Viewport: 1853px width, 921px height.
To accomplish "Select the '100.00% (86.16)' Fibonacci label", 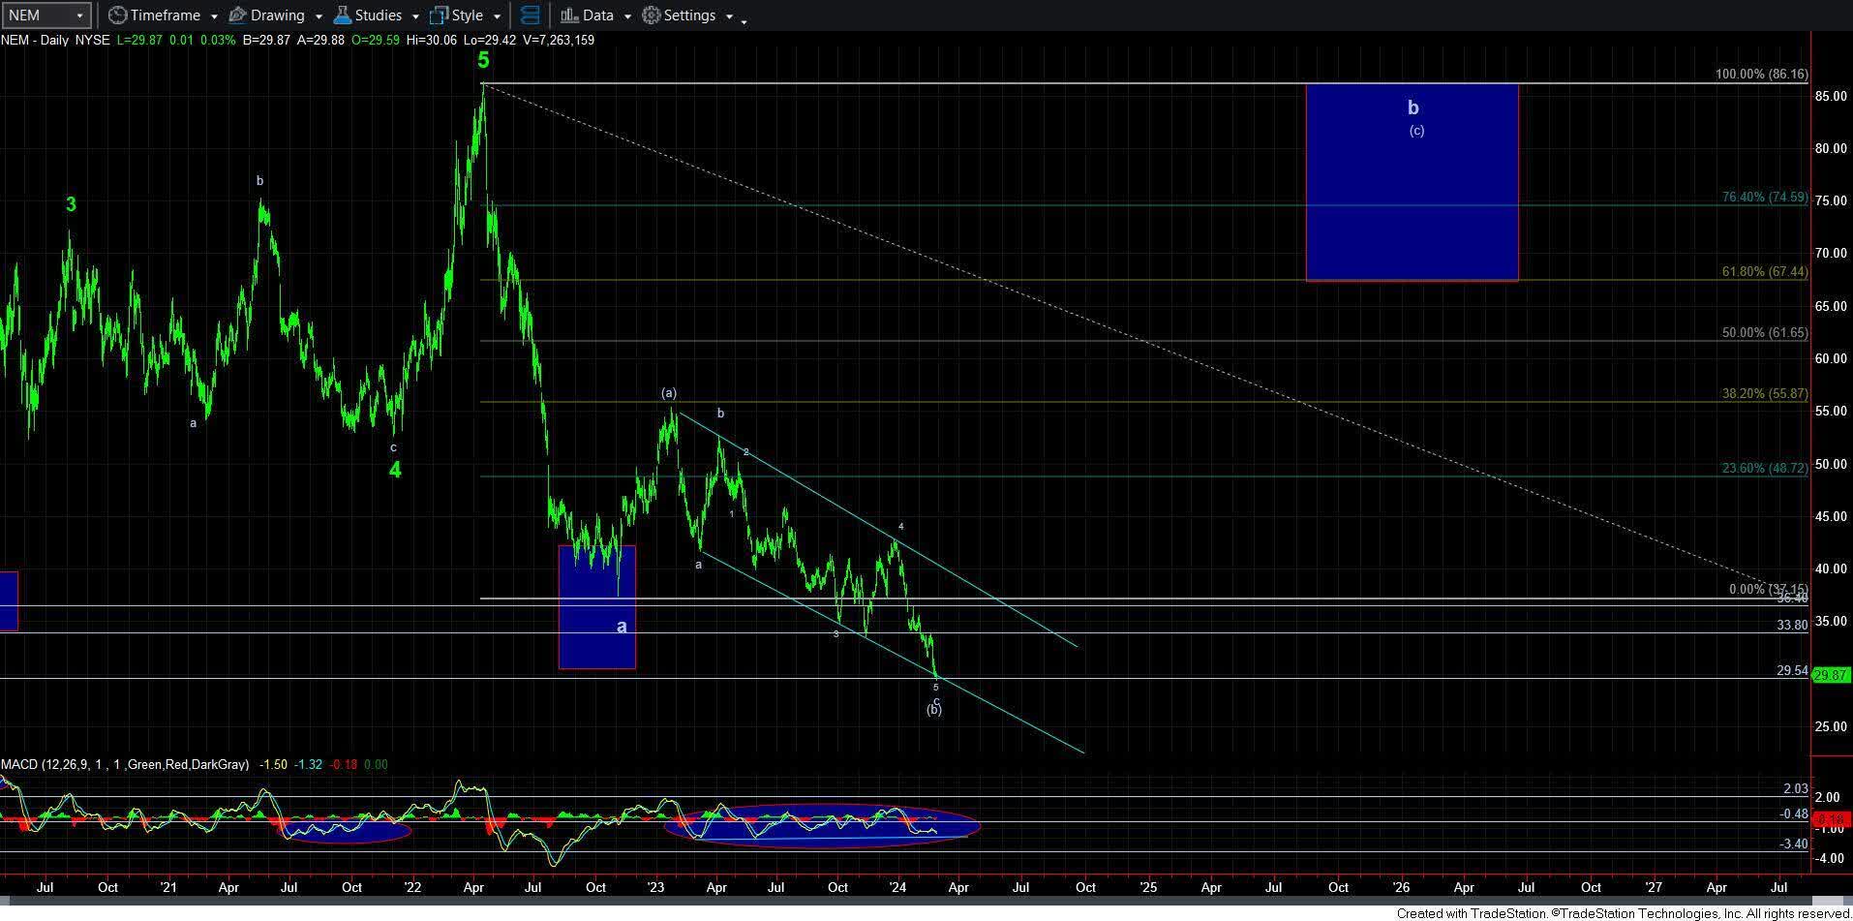I will [1761, 75].
